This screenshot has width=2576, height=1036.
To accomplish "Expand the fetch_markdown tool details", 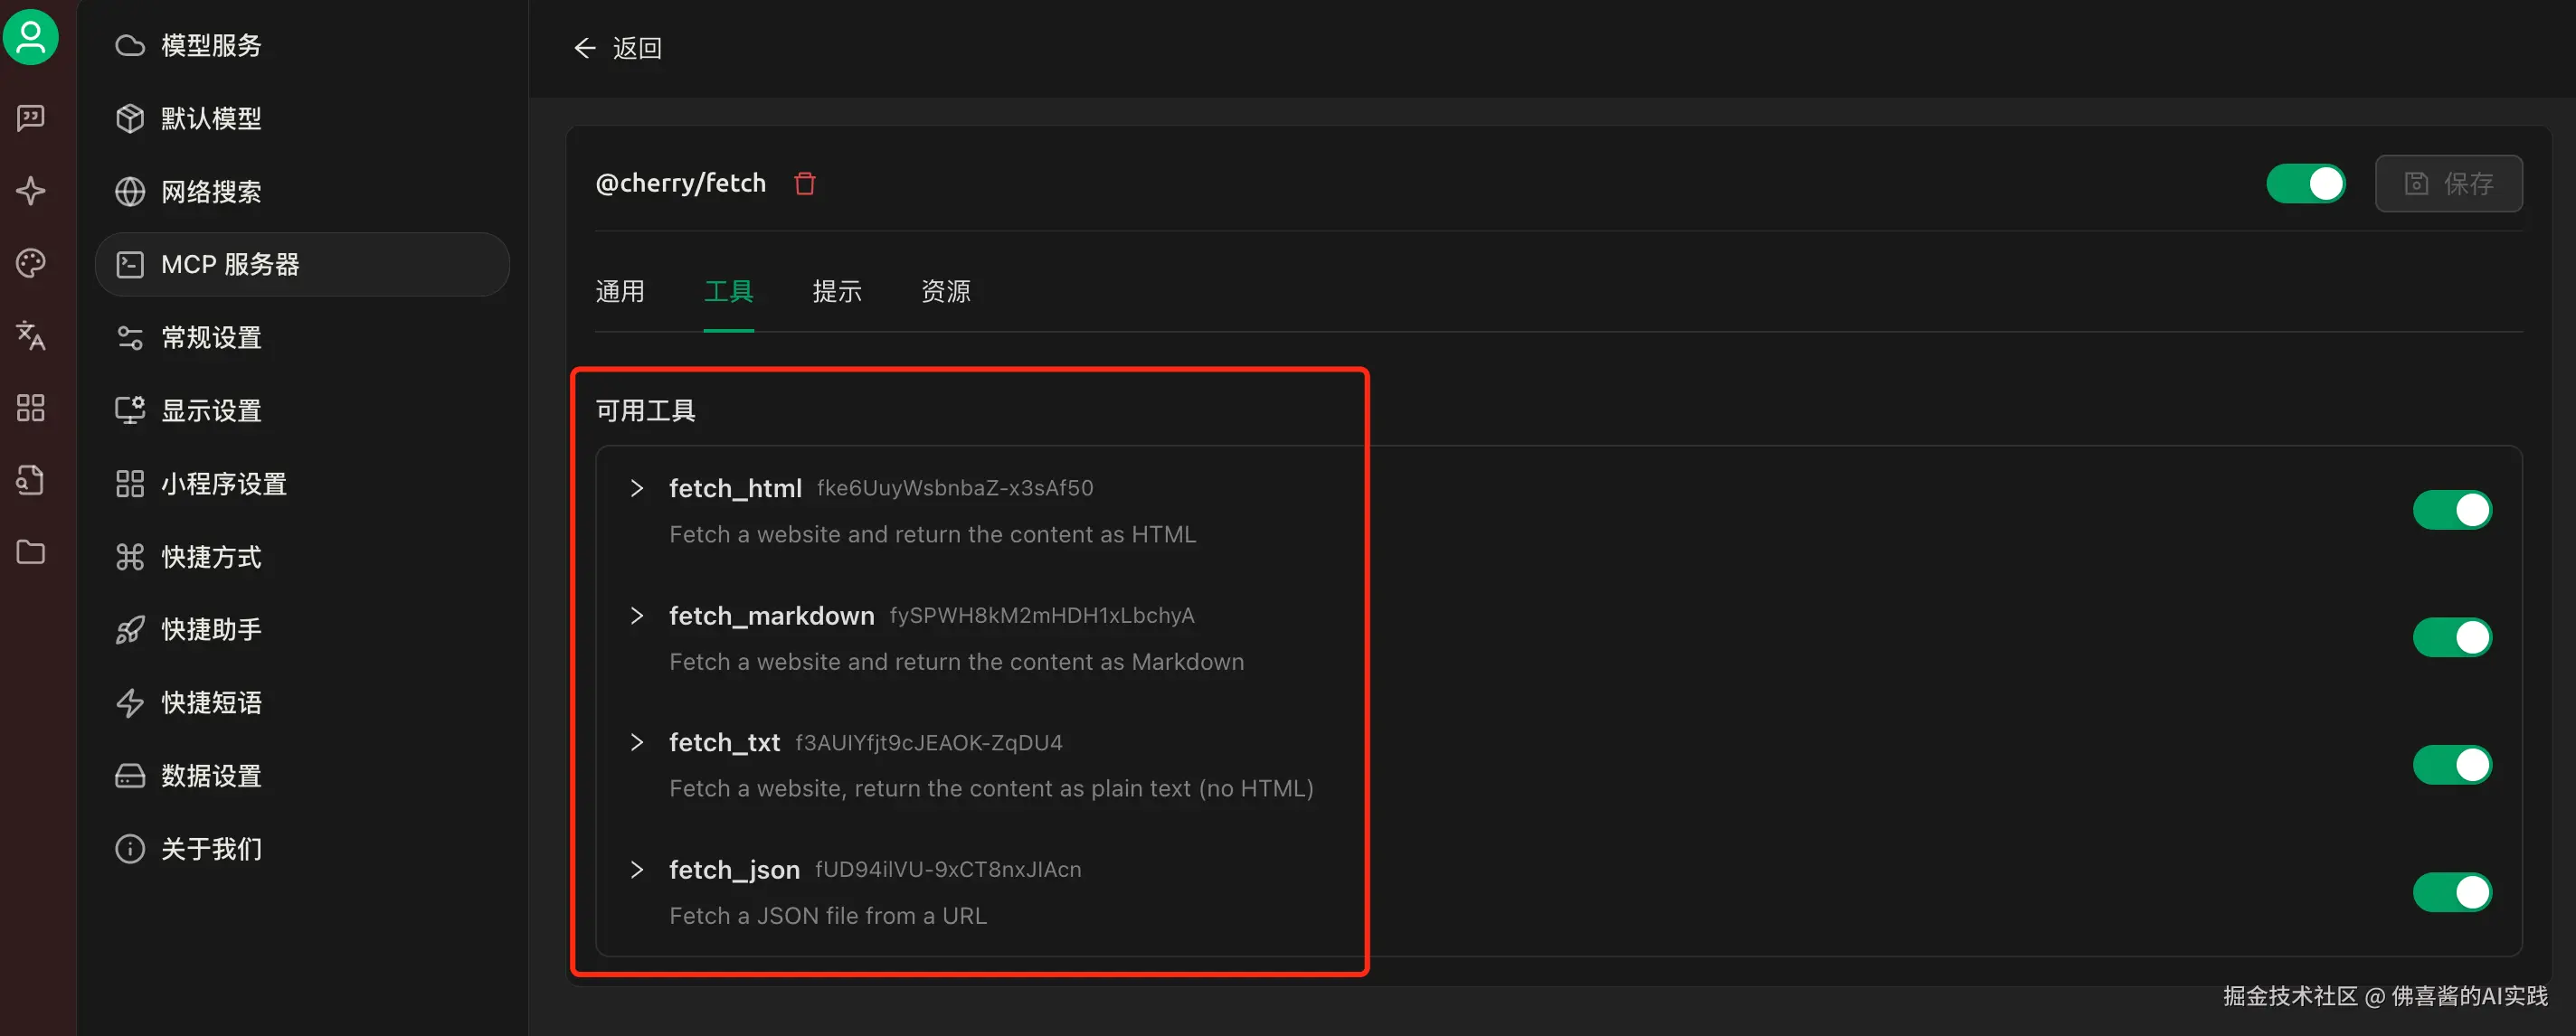I will (x=637, y=616).
